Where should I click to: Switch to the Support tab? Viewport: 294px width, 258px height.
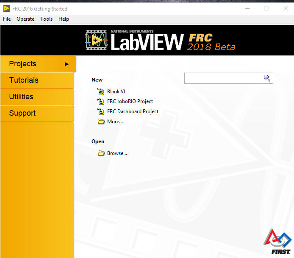37,113
